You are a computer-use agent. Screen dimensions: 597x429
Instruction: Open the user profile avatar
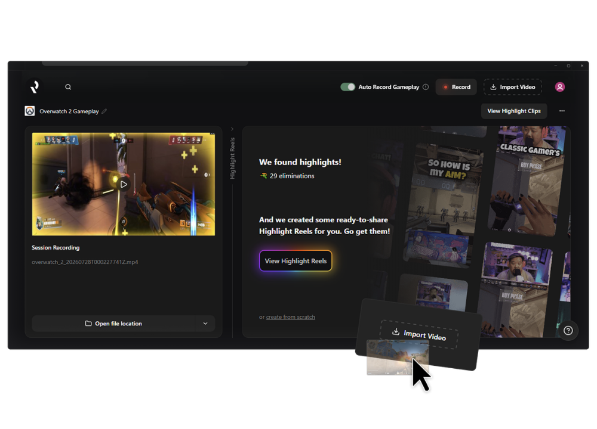tap(560, 87)
